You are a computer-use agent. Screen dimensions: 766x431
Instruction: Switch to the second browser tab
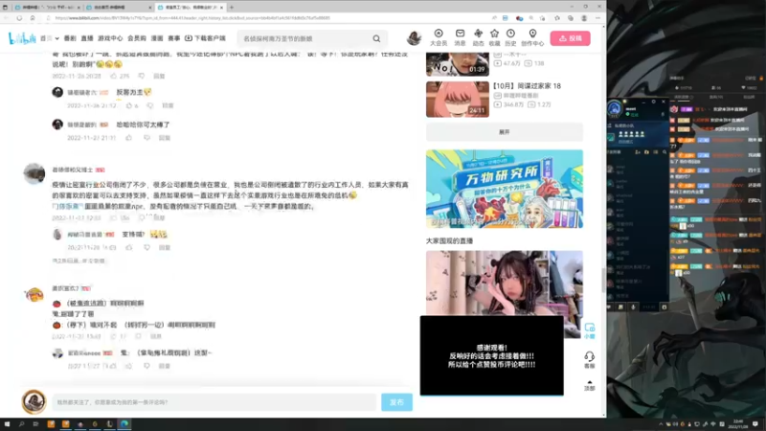coord(118,8)
